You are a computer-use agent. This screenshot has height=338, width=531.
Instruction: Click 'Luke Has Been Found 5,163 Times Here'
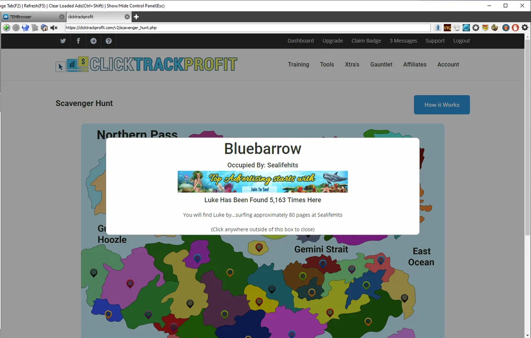[x=263, y=200]
